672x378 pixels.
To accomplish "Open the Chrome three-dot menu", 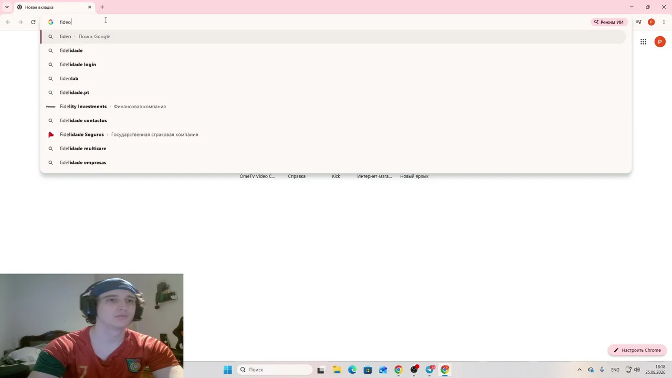I will coord(664,22).
